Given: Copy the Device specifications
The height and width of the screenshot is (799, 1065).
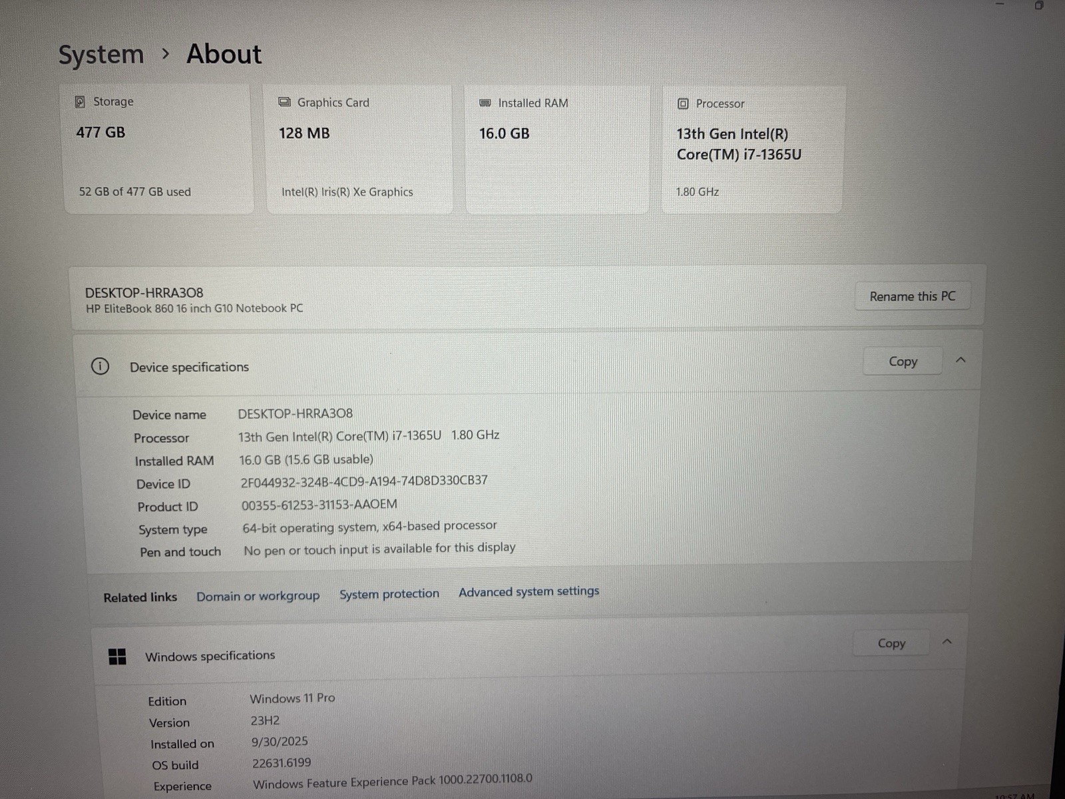Looking at the screenshot, I should pos(903,361).
